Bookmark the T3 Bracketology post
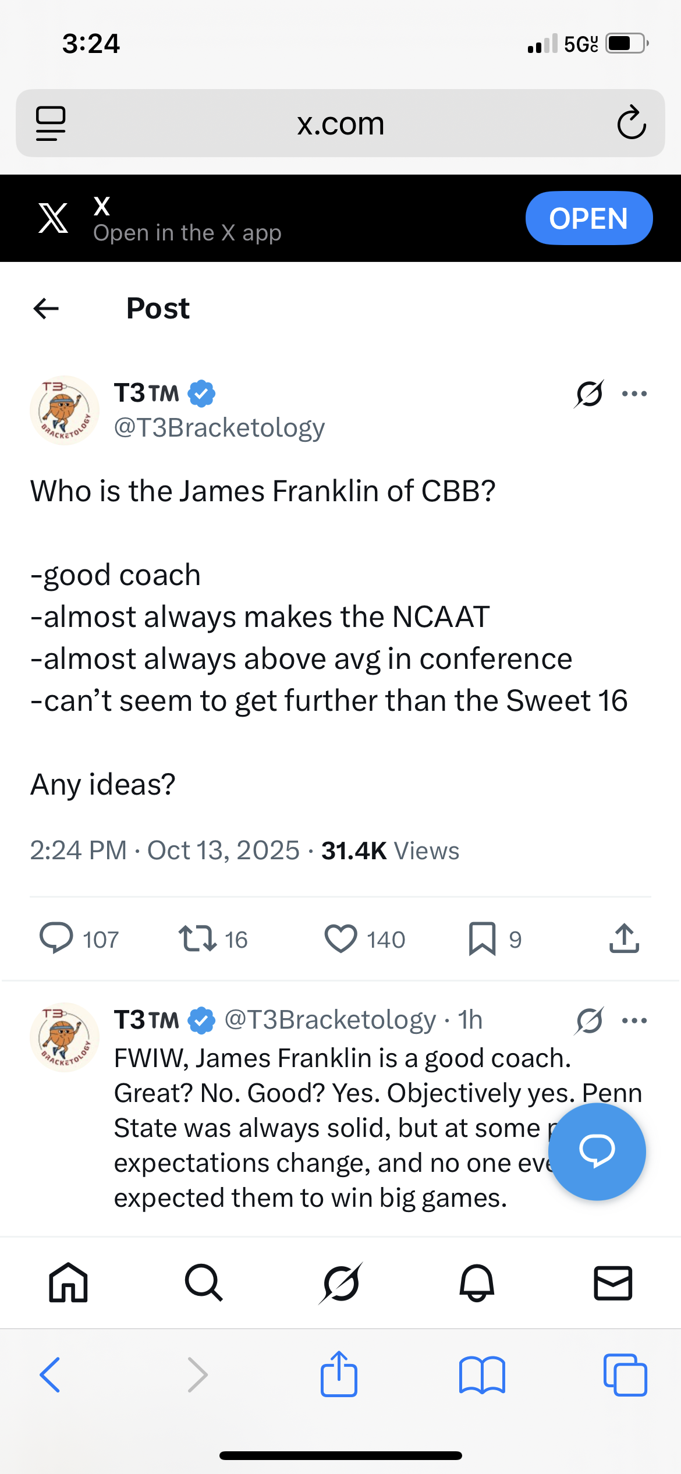 483,938
